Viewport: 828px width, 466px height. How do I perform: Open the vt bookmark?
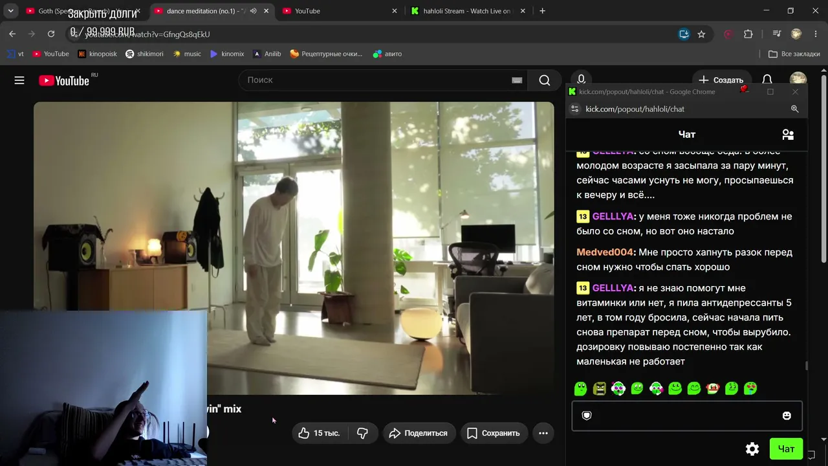[x=16, y=54]
